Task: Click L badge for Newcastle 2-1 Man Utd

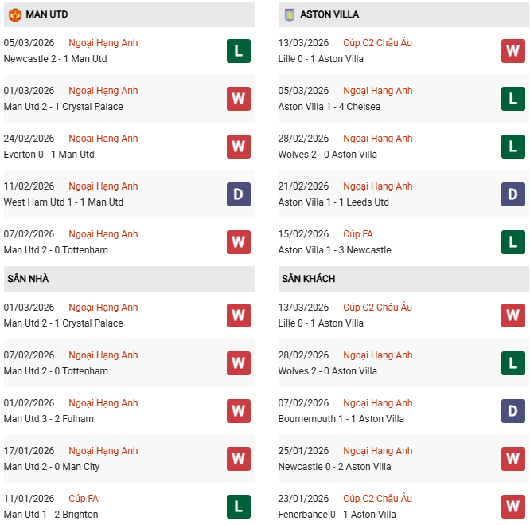Action: pyautogui.click(x=238, y=51)
